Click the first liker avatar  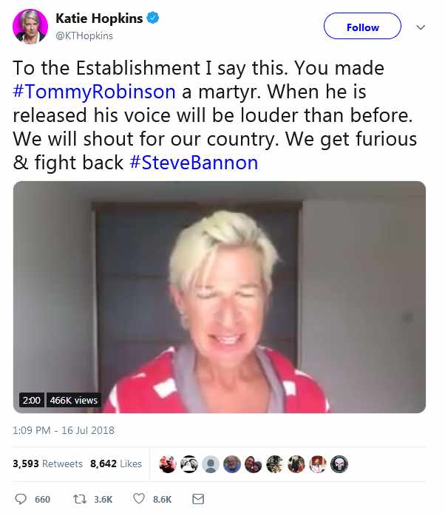[x=168, y=464]
